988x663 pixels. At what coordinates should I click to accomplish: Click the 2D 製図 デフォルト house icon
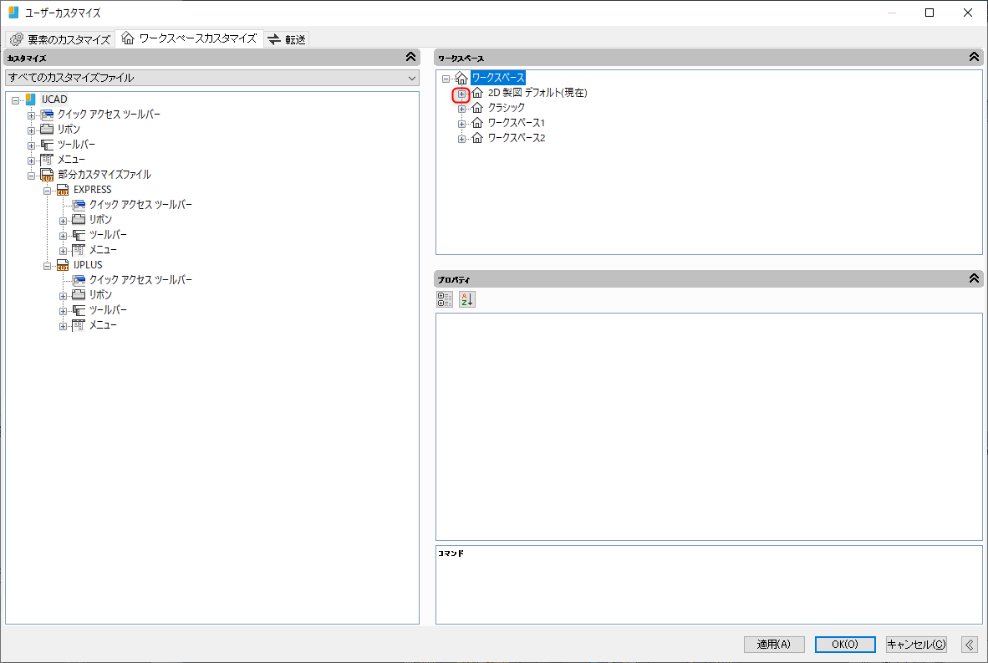(477, 93)
